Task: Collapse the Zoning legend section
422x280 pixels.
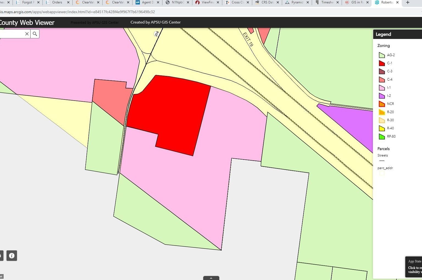Action: point(384,46)
